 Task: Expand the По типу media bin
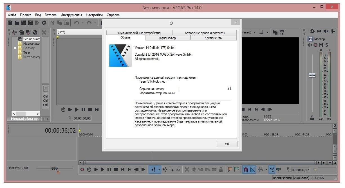click(x=15, y=48)
